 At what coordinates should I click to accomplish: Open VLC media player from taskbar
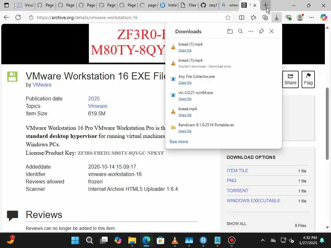point(175,240)
